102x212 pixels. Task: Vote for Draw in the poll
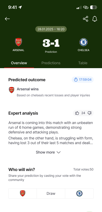[x=51, y=193]
